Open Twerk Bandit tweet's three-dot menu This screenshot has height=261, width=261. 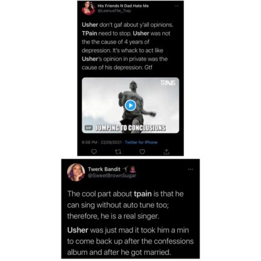190,170
